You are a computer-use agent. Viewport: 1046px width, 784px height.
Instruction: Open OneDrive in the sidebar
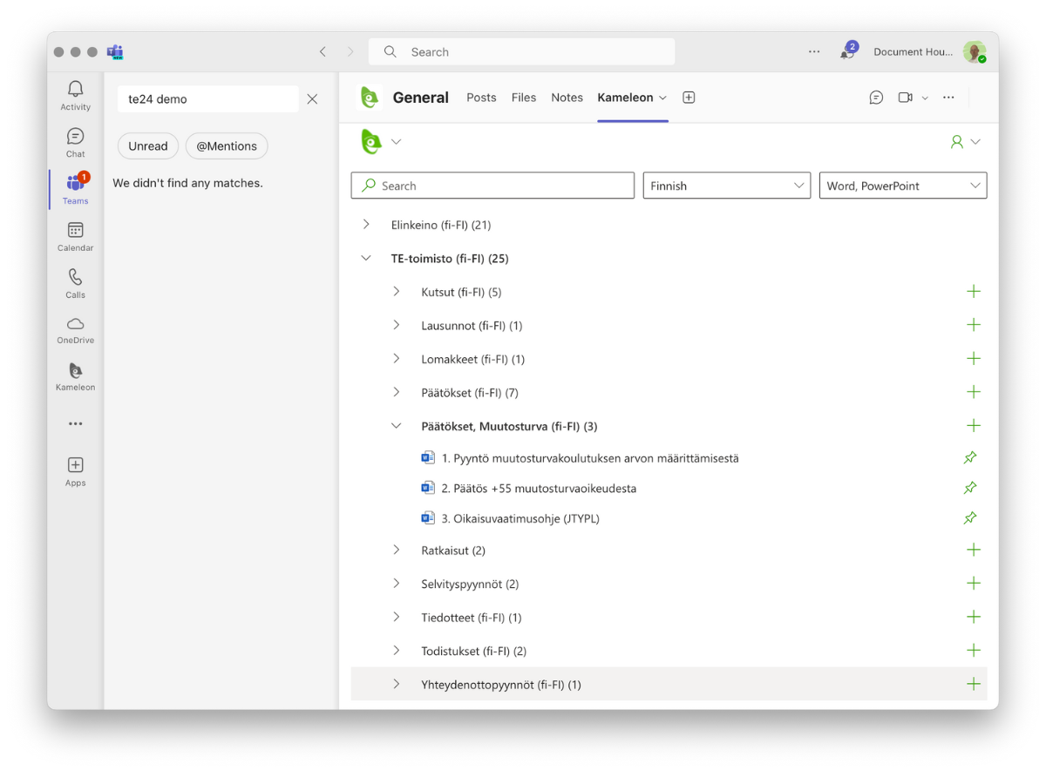coord(75,330)
